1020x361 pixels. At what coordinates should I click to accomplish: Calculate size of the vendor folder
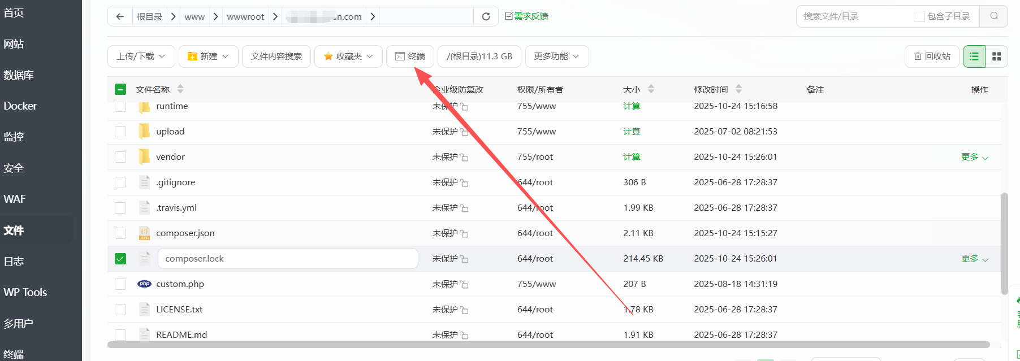pyautogui.click(x=632, y=157)
